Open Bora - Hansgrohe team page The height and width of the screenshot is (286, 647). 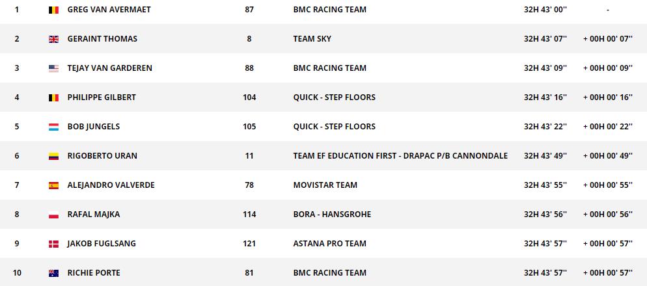tap(332, 214)
